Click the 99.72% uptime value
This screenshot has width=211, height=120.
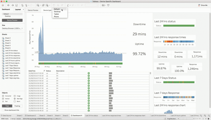[139, 54]
